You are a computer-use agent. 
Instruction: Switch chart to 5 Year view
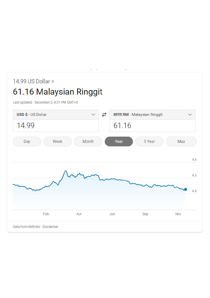(x=149, y=141)
